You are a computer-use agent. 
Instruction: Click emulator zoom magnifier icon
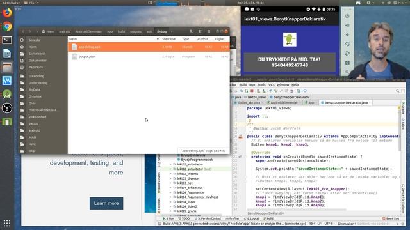(347, 72)
